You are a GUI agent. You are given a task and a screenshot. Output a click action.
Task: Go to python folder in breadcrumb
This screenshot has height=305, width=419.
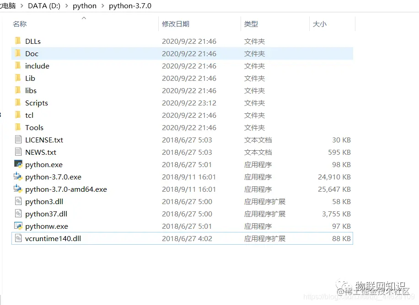[85, 6]
